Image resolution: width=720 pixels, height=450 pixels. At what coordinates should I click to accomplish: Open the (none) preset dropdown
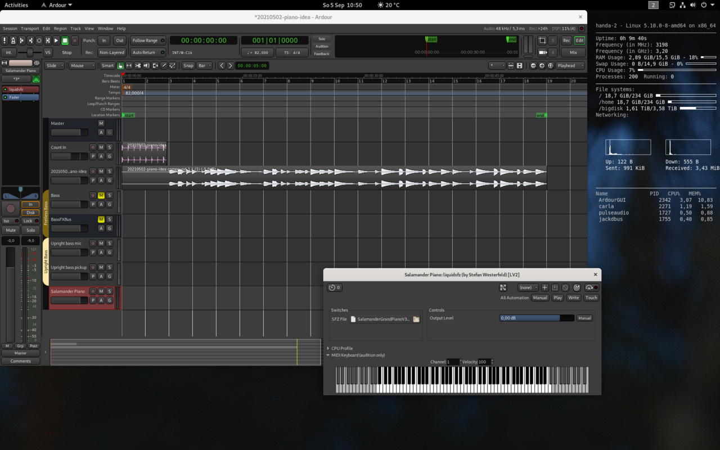528,287
